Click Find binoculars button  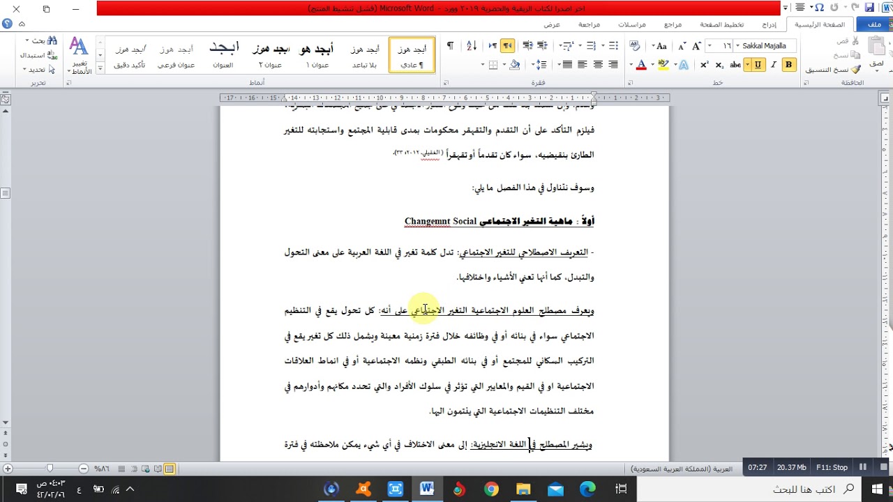point(41,40)
